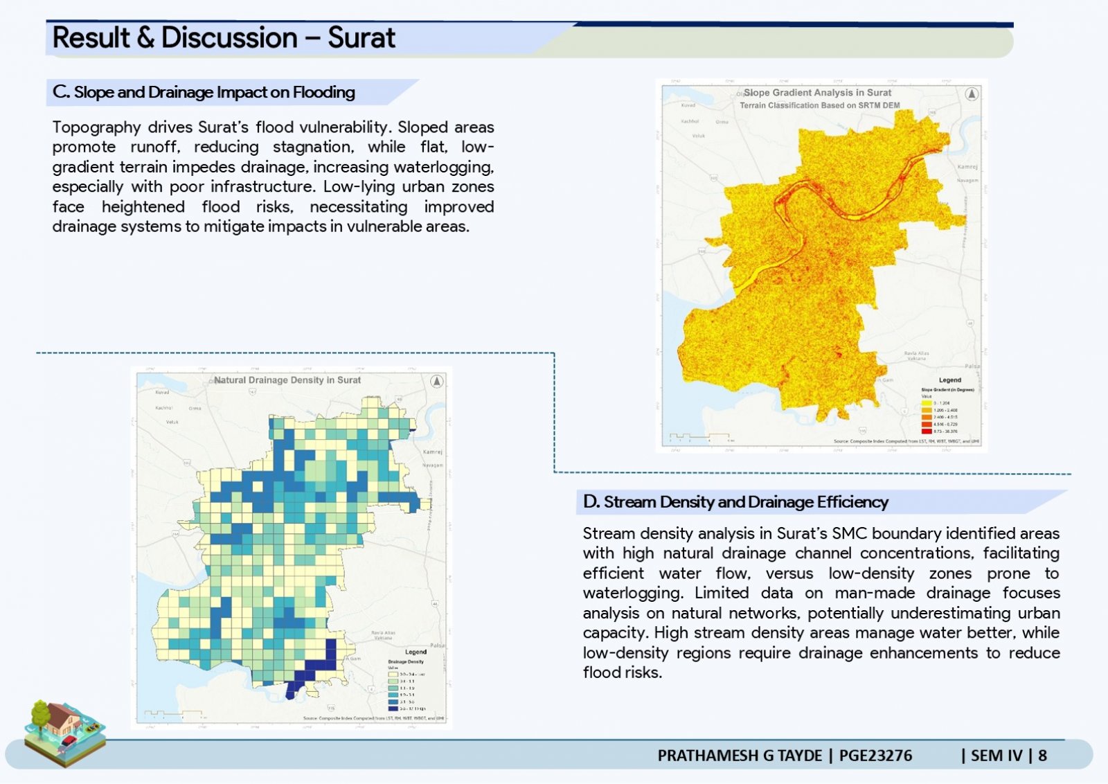Click the student ID 'PGE23276' in footer
This screenshot has height=784, width=1108.
coord(876,756)
